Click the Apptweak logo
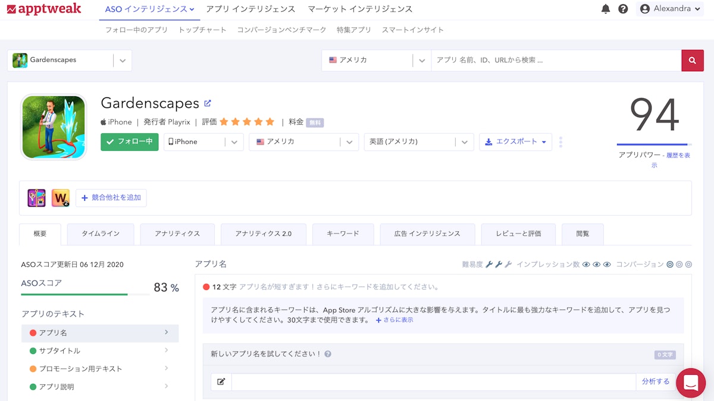Screen dimensions: 714x401 pos(44,10)
